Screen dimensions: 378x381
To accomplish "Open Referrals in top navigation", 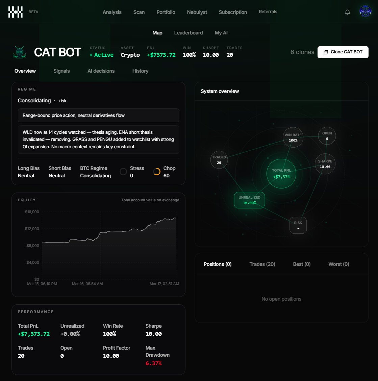I will click(x=268, y=12).
